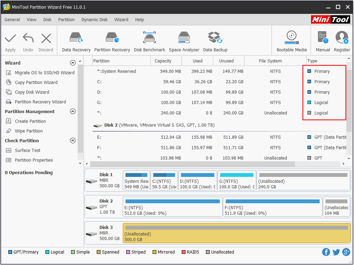Discard pending changes
Viewport: 354px width, 265px height.
pos(45,40)
